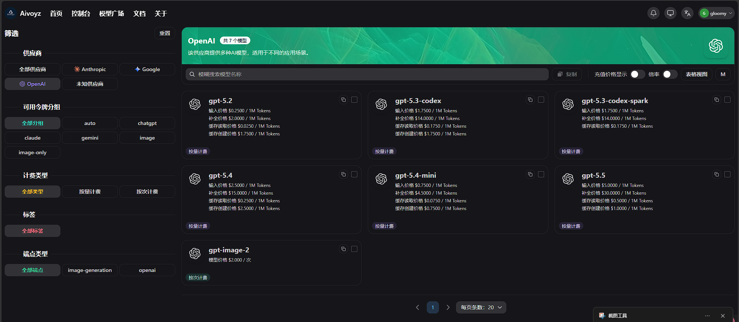Open the 控制台 nav item
The image size is (739, 322).
click(81, 13)
